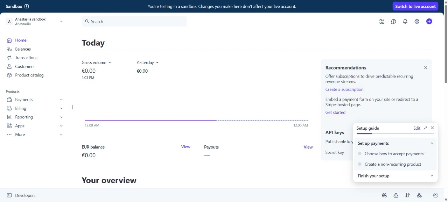Click the Publishable key label
The image size is (448, 202).
339,142
